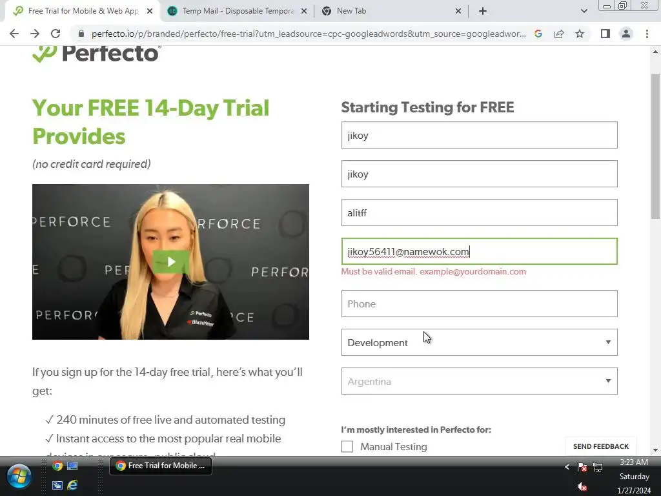Launch Internet Explorer from quick launch
This screenshot has width=661, height=496.
point(72,485)
